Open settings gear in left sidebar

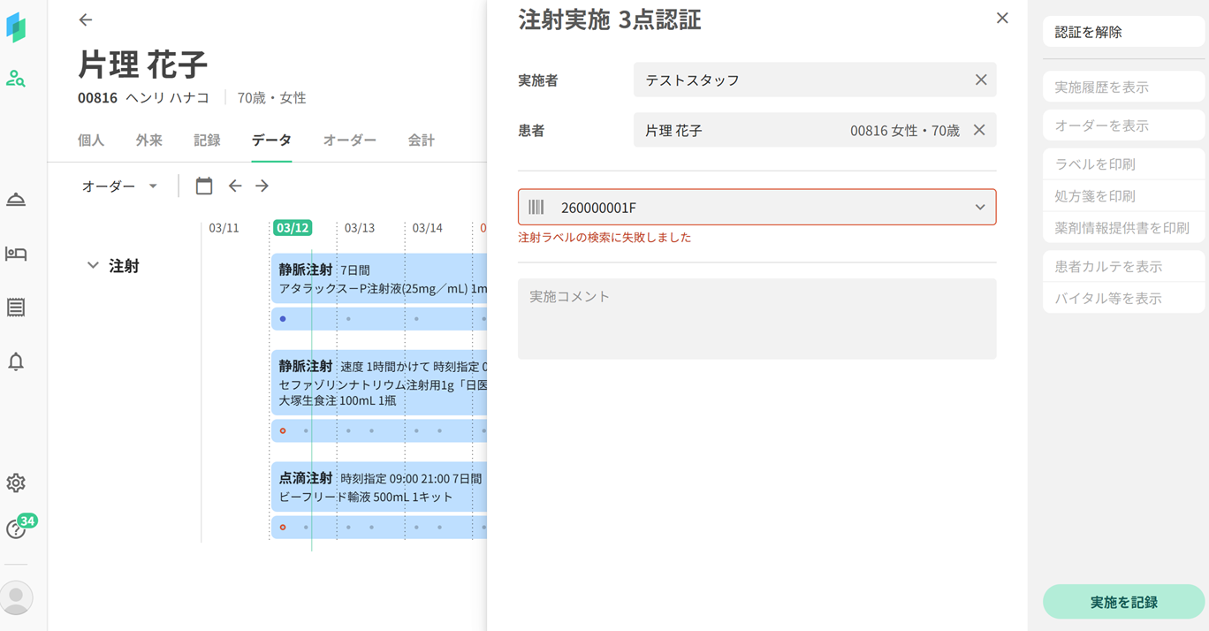point(16,483)
